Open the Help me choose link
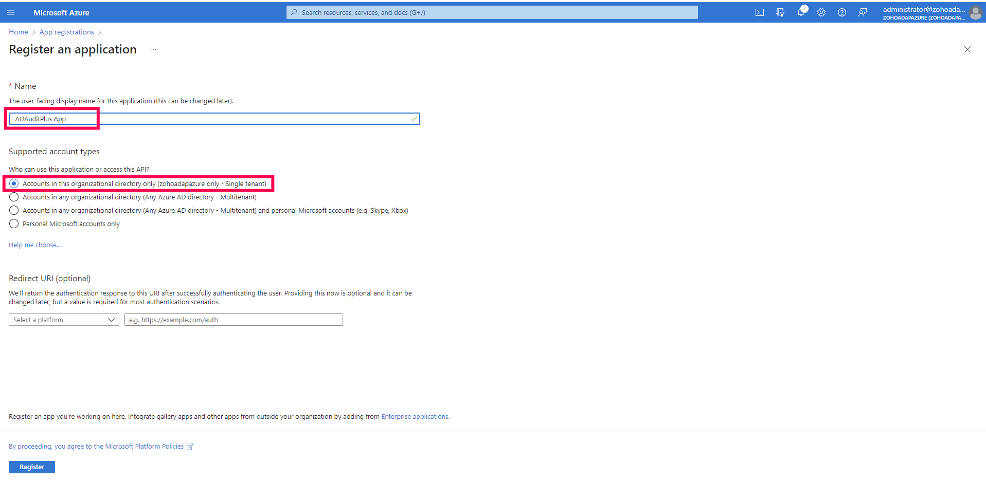This screenshot has height=481, width=986. click(34, 245)
